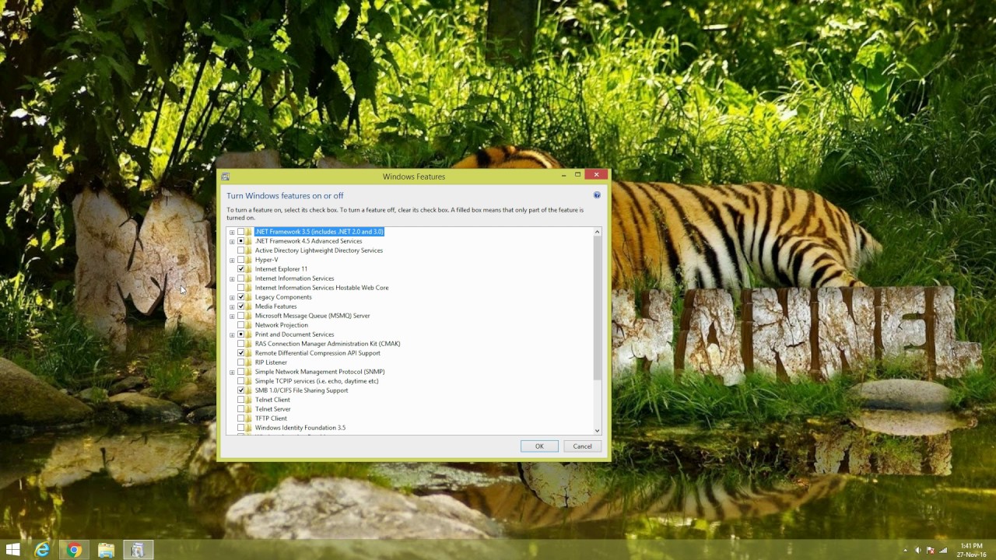Expand Print and Document Services node

click(232, 334)
